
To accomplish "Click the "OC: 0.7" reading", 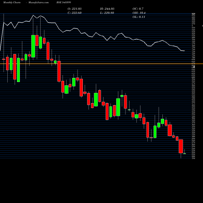I will (x=138, y=9).
